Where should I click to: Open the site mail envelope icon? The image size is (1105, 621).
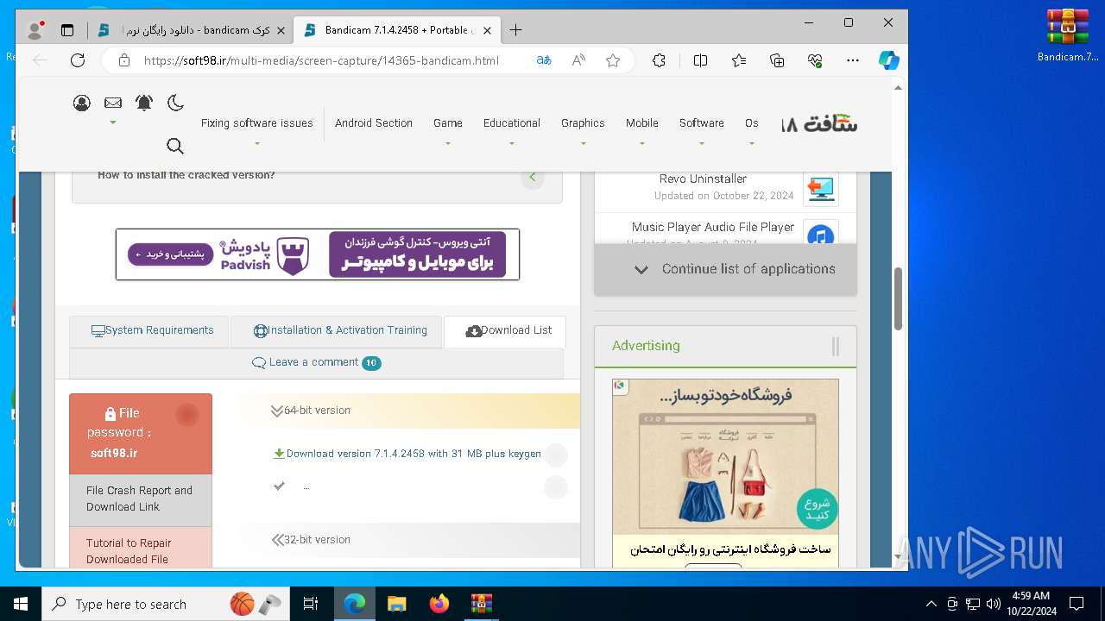[x=113, y=103]
